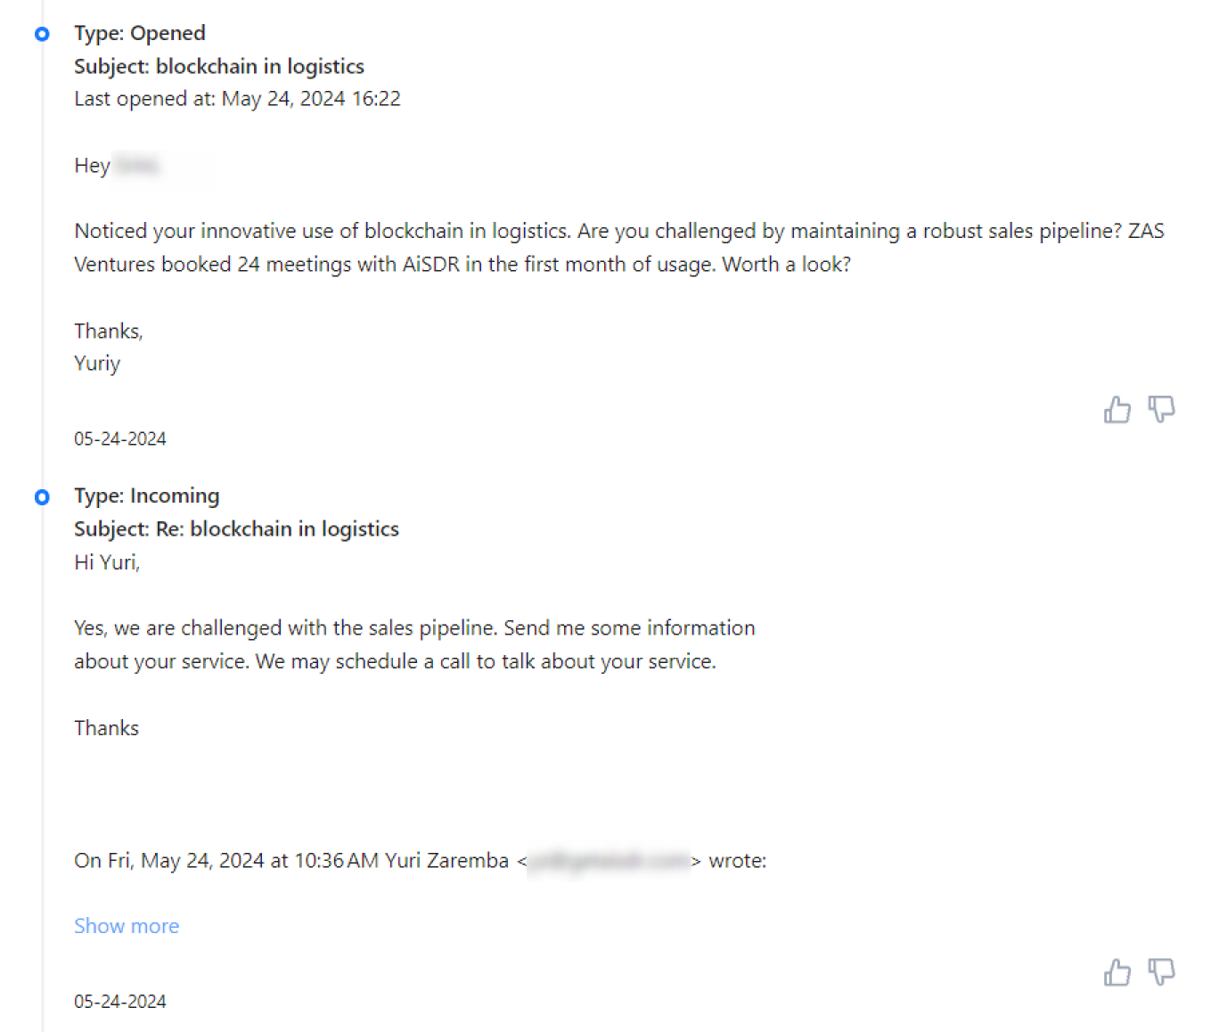
Task: Click the 'Subject: blockchain in logistics' line
Action: point(219,66)
